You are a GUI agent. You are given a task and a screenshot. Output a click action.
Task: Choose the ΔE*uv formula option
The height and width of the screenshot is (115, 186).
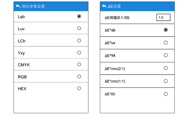pyautogui.click(x=166, y=43)
